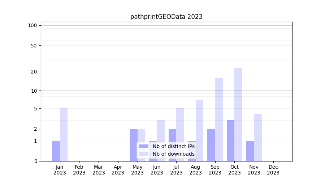This screenshot has height=181, width=325.
Task: Select the 'Apr 2023' x-axis label
Action: (118, 170)
